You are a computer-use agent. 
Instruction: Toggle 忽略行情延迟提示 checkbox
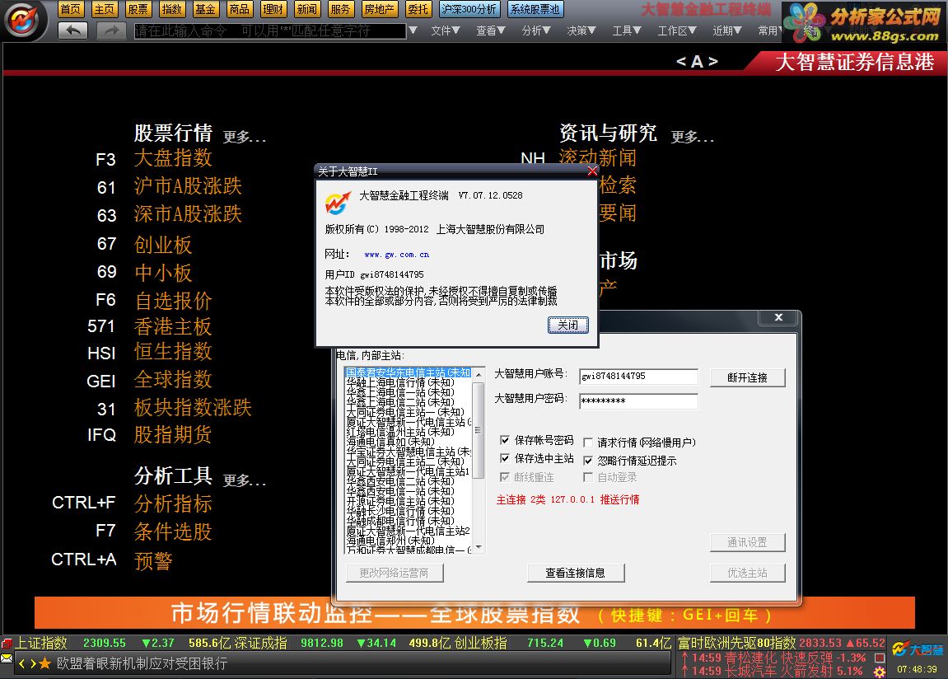tap(588, 461)
